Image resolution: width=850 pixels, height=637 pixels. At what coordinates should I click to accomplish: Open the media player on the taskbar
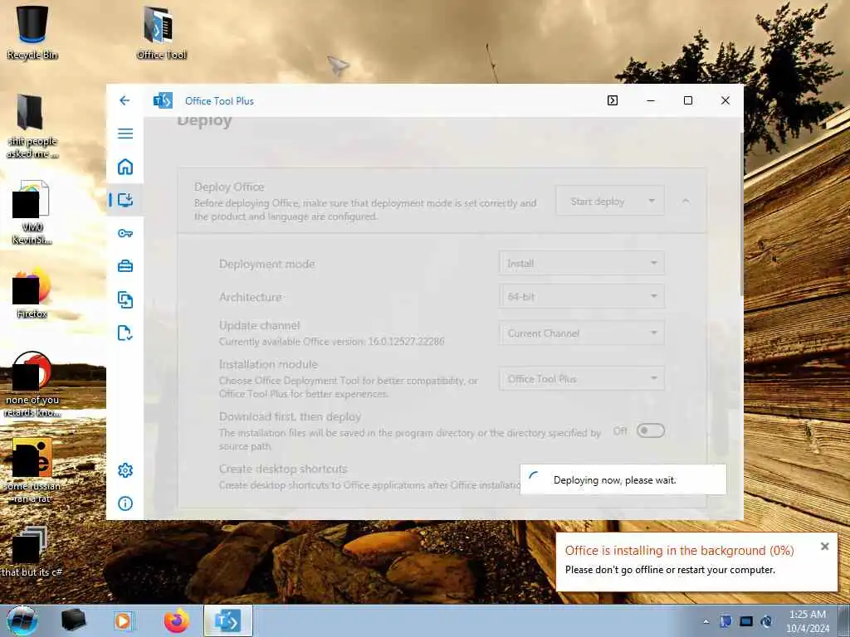123,620
